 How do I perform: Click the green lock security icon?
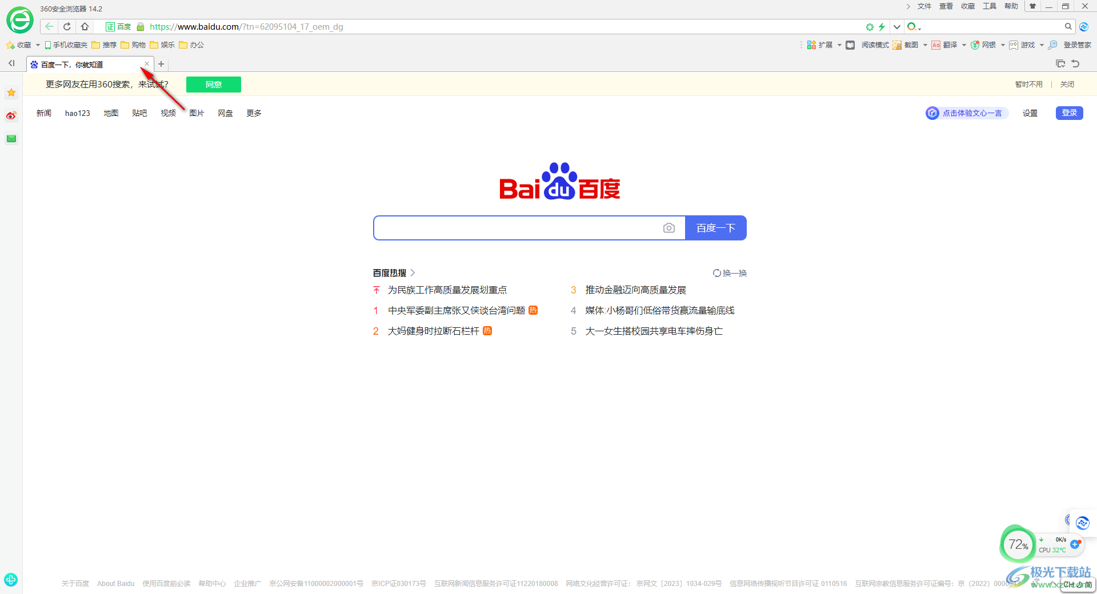coord(141,27)
